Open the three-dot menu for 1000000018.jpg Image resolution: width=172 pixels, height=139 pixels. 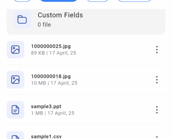click(x=157, y=80)
